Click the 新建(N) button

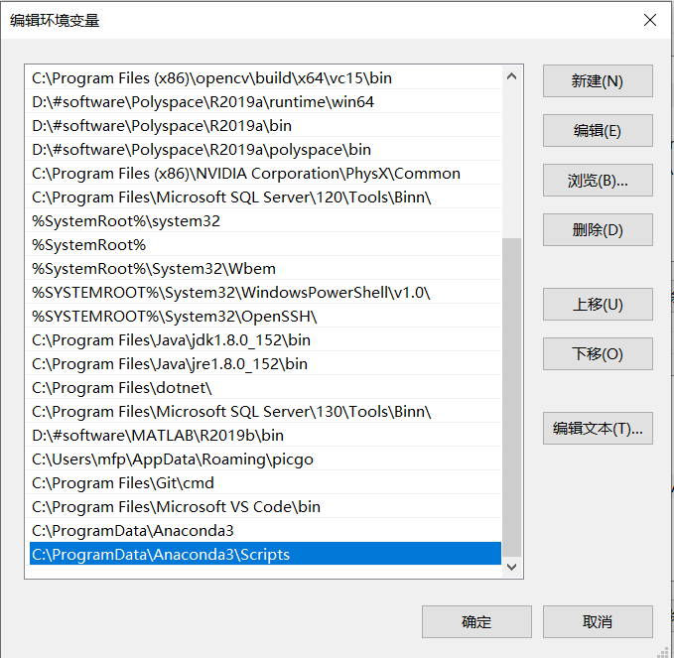click(598, 80)
